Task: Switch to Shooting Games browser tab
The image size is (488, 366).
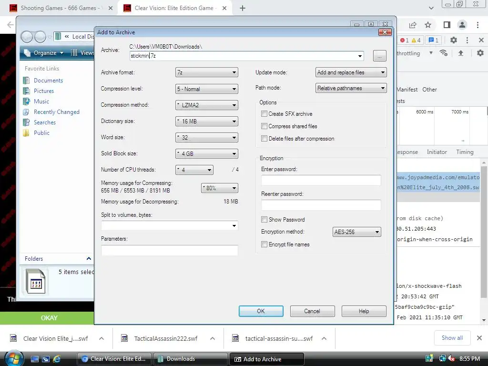Action: pyautogui.click(x=61, y=8)
